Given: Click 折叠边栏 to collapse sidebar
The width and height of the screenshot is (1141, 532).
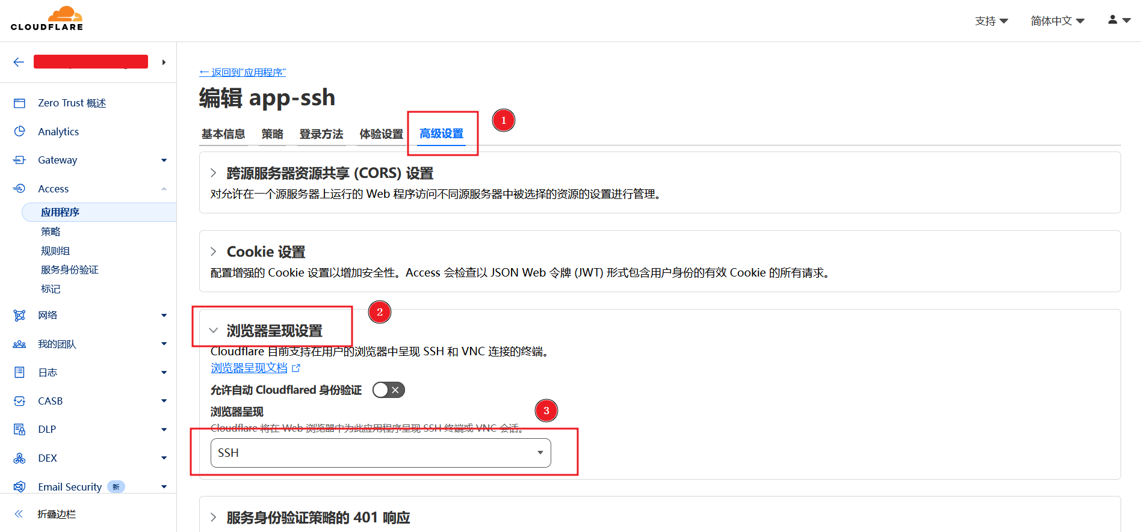Looking at the screenshot, I should (x=57, y=514).
